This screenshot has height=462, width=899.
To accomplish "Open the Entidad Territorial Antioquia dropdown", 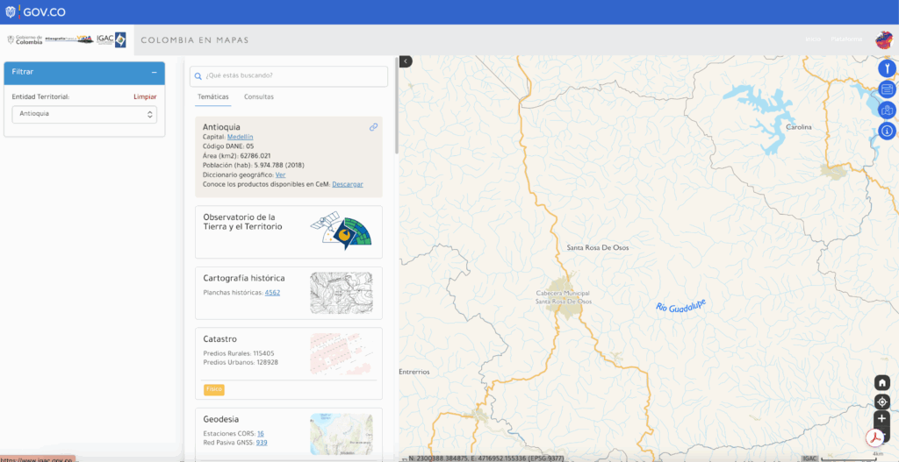I will click(x=84, y=114).
